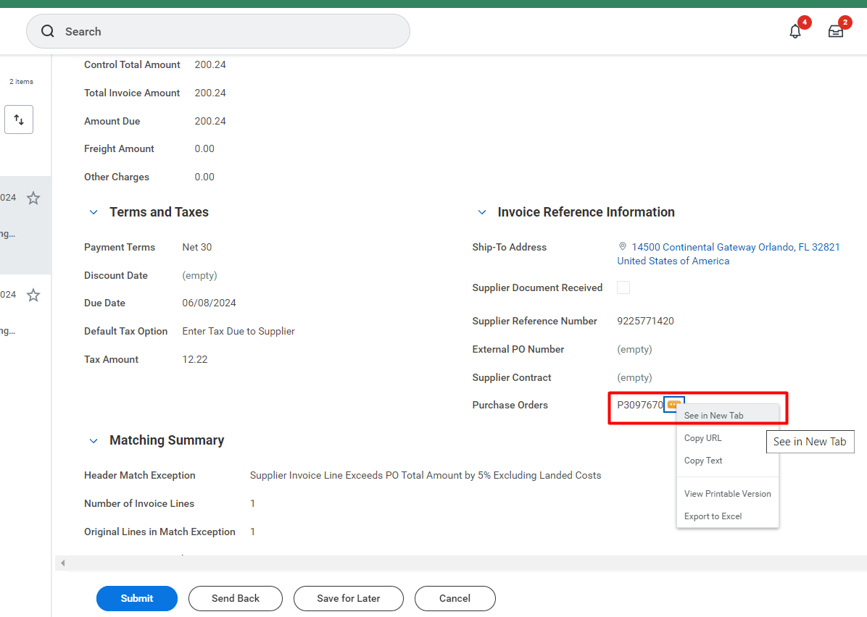Screen dimensions: 867x617
Task: Click the magnifier icon in the search bar
Action: tap(48, 31)
